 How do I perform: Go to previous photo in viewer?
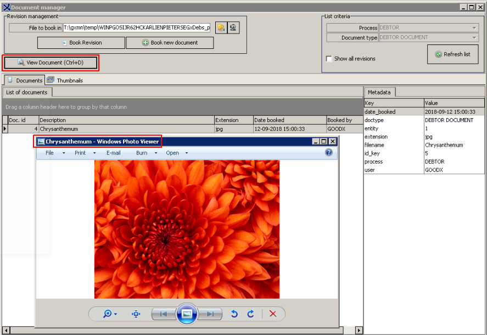[163, 314]
